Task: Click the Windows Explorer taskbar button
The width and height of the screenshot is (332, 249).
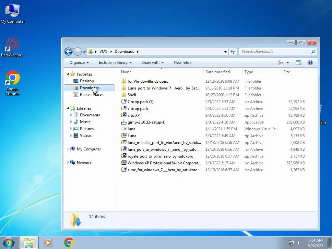Action: click(x=29, y=243)
